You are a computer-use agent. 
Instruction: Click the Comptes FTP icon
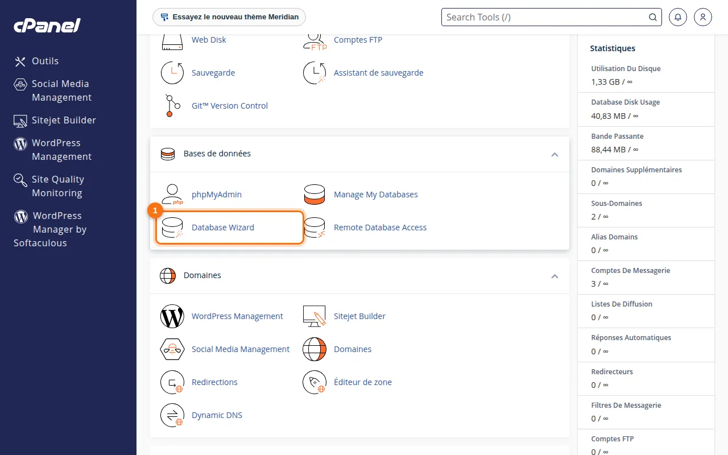tap(315, 41)
